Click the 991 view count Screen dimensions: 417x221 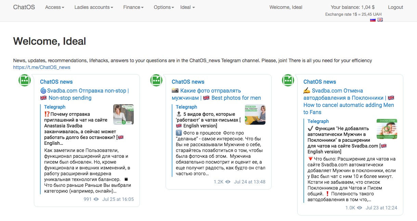click(88, 199)
